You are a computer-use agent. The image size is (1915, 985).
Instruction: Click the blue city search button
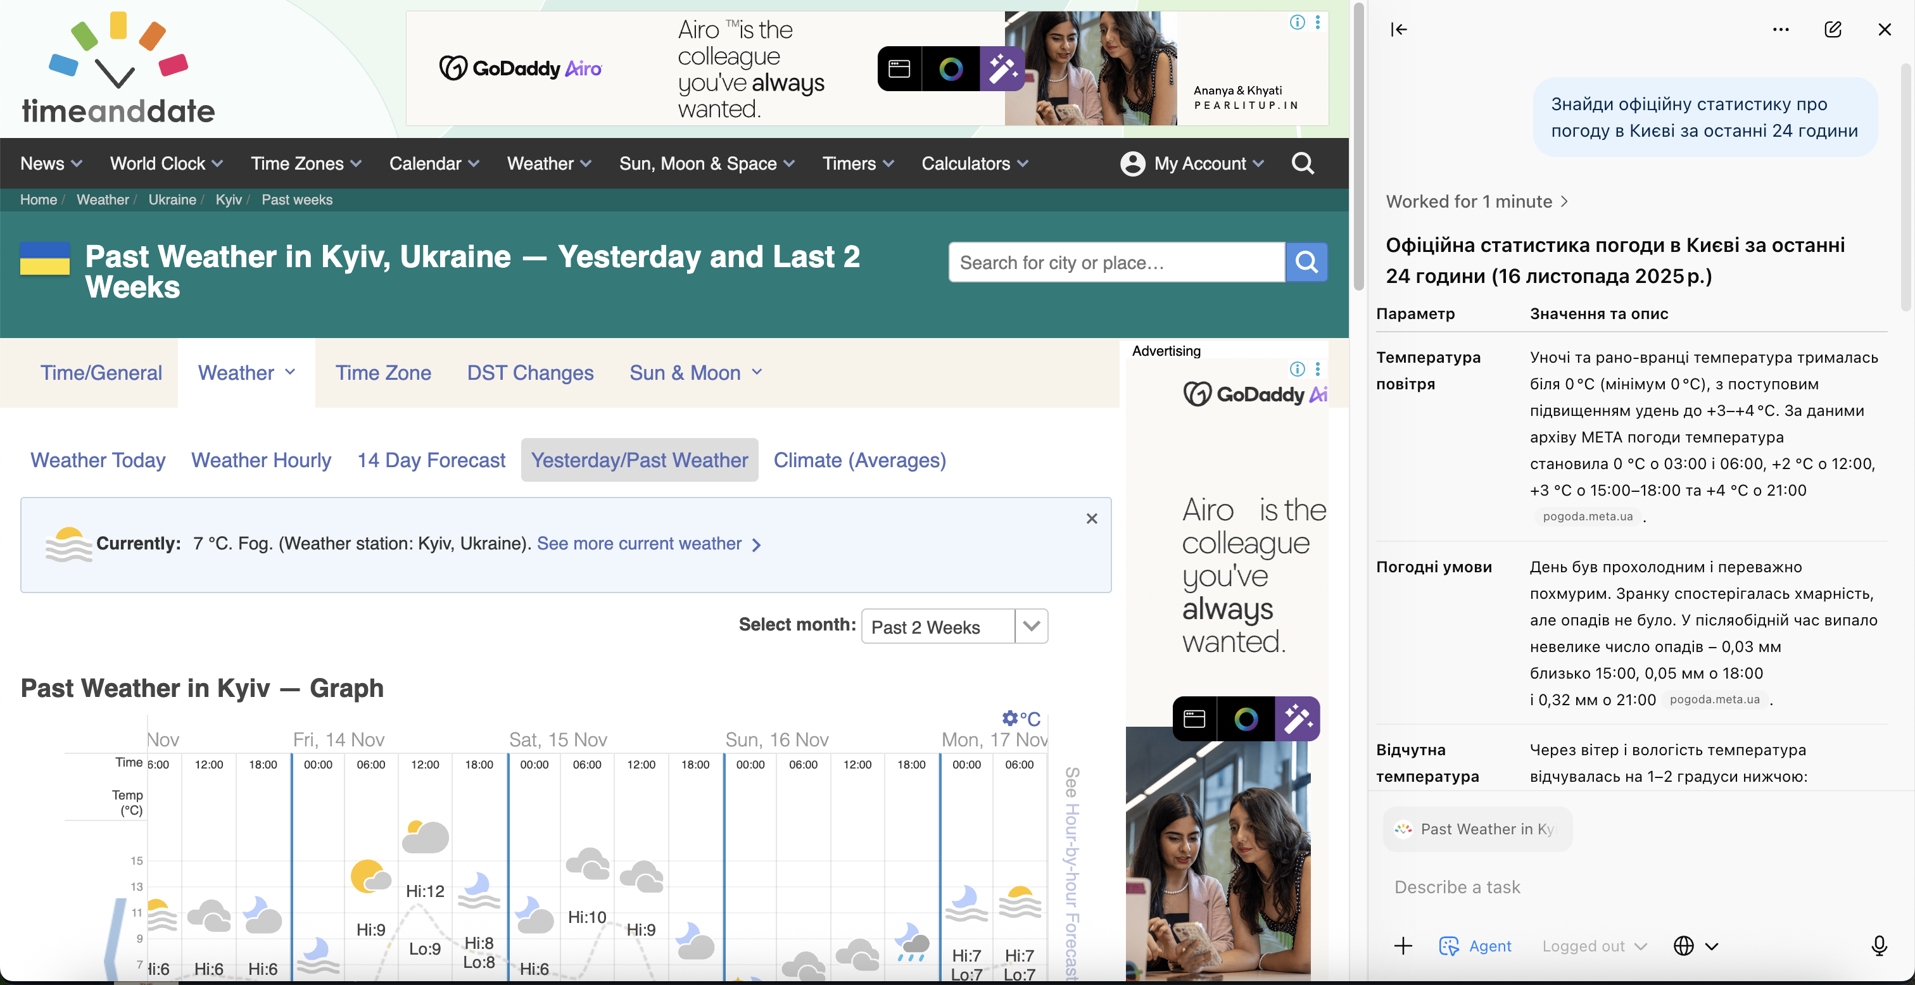[x=1306, y=263]
